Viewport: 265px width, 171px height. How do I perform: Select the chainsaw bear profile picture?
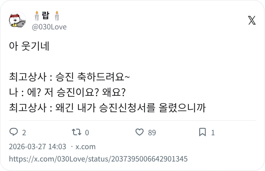point(17,20)
